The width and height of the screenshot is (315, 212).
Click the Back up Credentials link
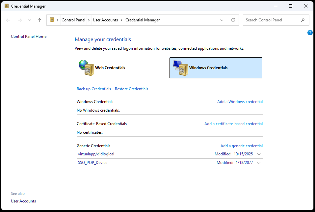coord(94,89)
